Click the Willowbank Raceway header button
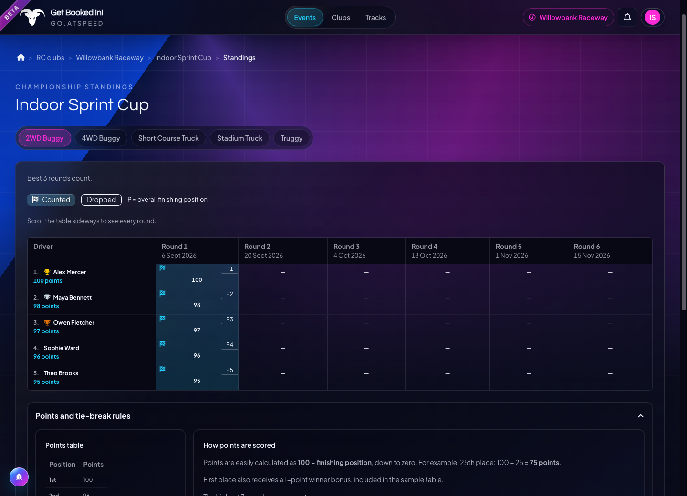 [x=568, y=18]
